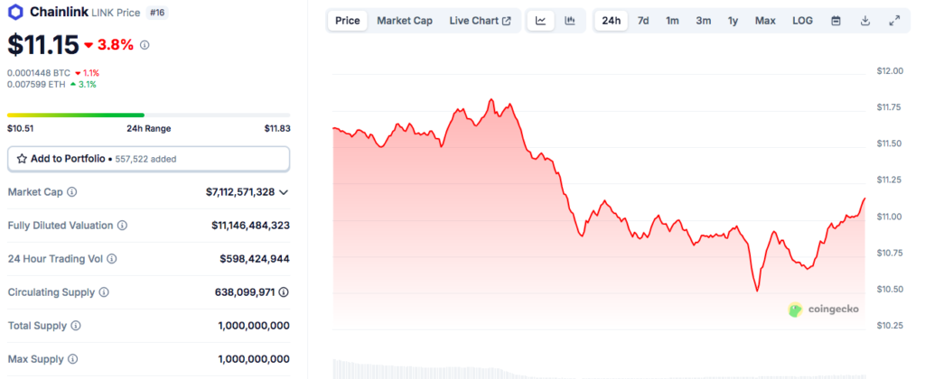
Task: Select the 7d time range
Action: pos(643,21)
